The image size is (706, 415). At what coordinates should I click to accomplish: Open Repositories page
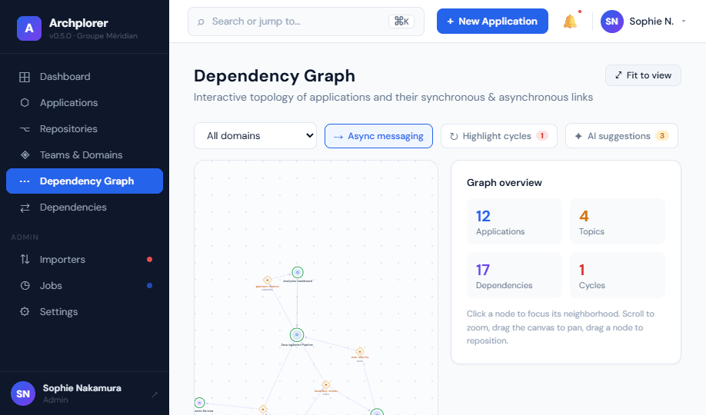pos(85,129)
